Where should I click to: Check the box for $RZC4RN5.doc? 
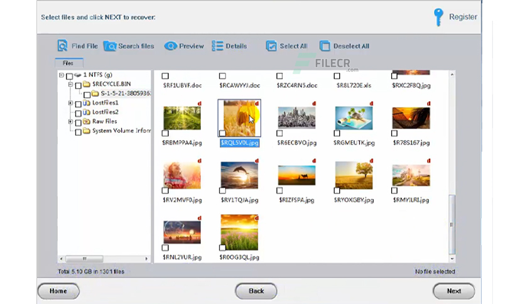click(x=279, y=76)
